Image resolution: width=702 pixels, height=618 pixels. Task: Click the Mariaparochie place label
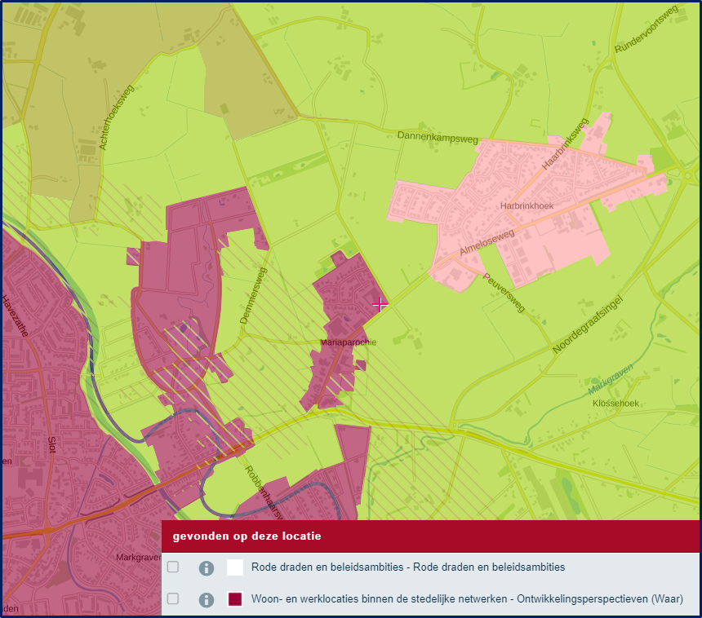click(x=349, y=342)
